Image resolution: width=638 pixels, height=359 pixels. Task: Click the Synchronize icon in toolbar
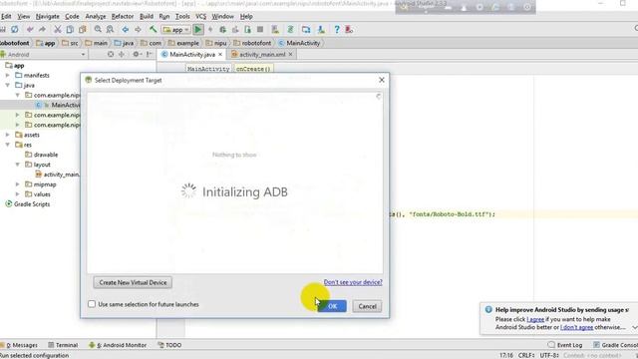click(x=15, y=29)
